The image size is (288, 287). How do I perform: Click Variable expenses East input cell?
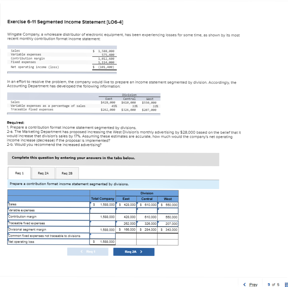pos(125,210)
